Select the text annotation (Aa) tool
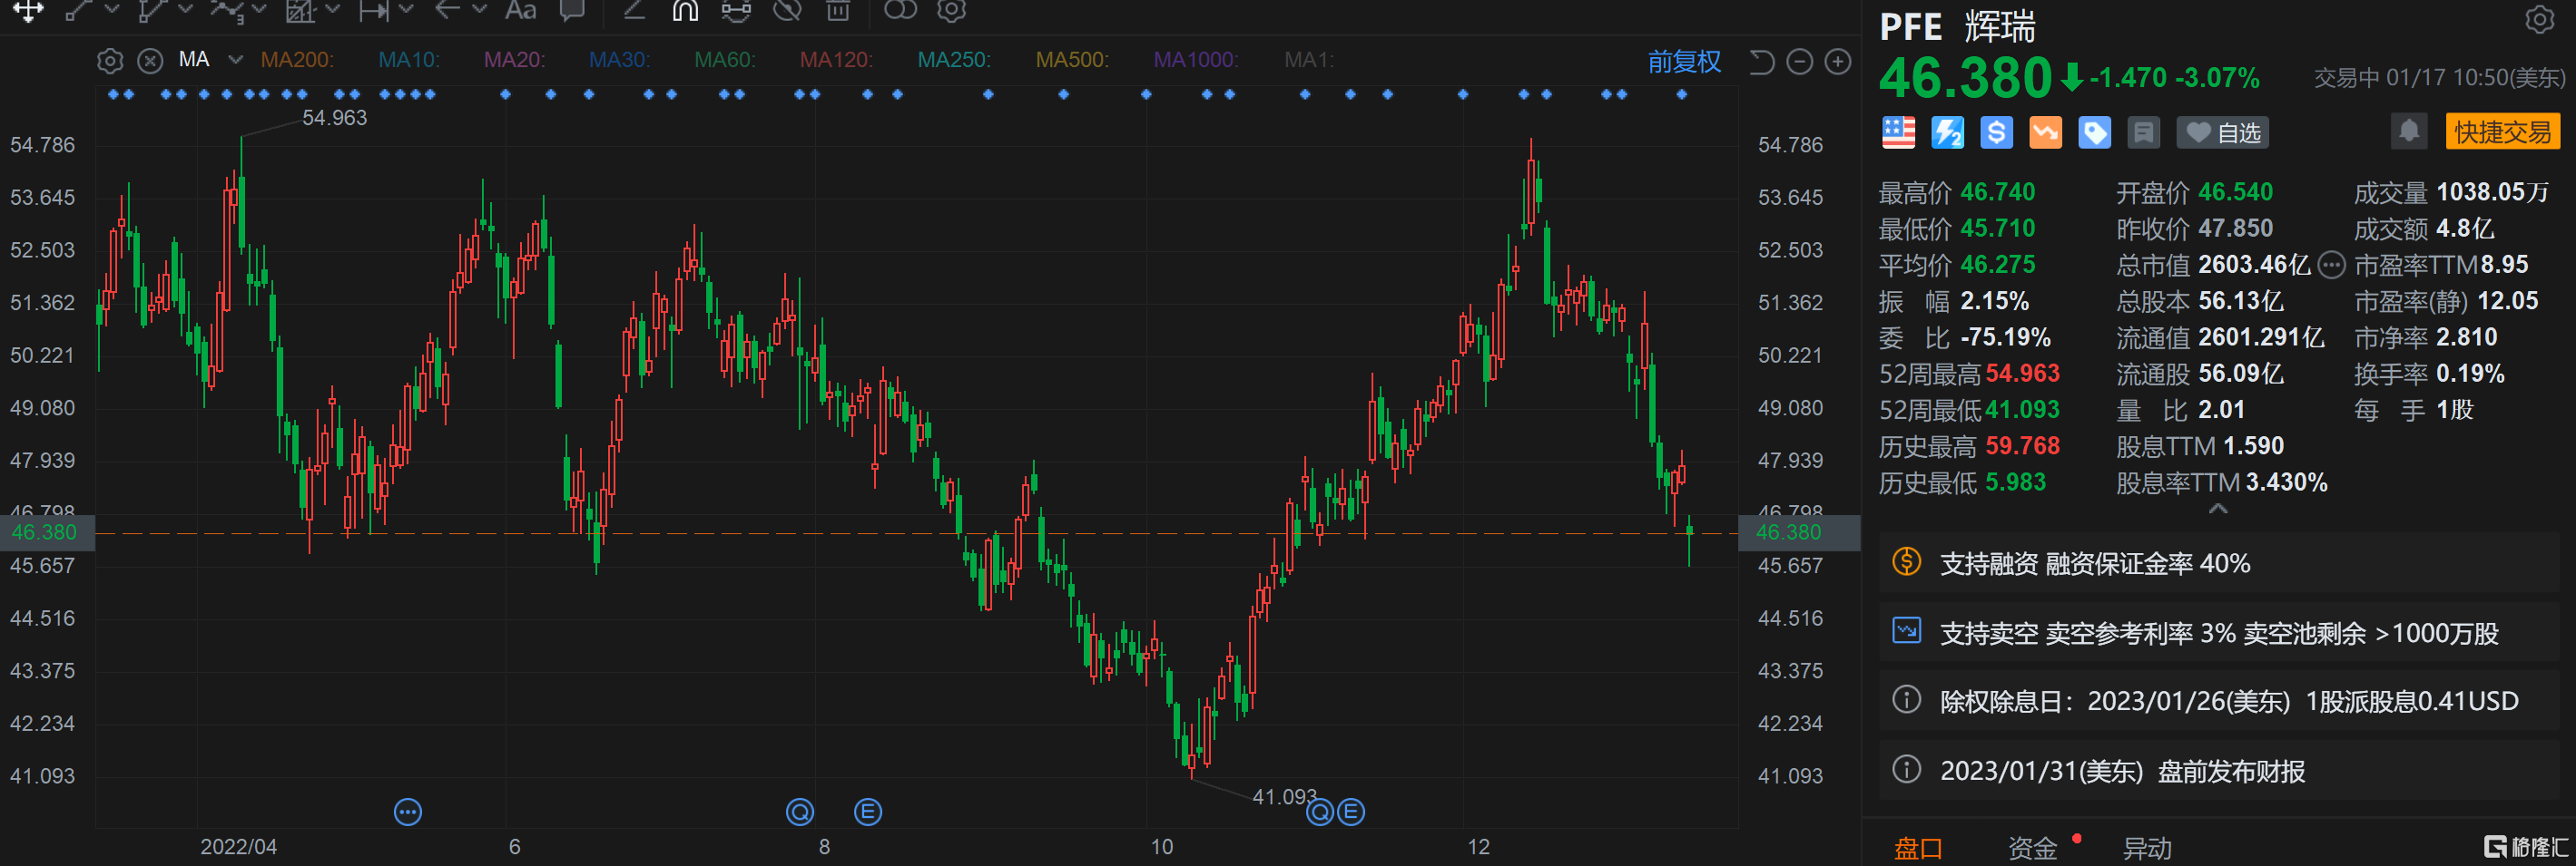The height and width of the screenshot is (866, 2576). (520, 11)
